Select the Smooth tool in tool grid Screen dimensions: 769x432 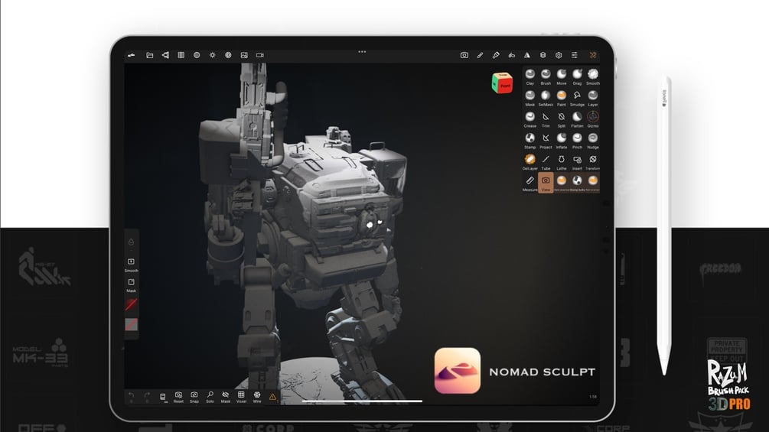[592, 76]
